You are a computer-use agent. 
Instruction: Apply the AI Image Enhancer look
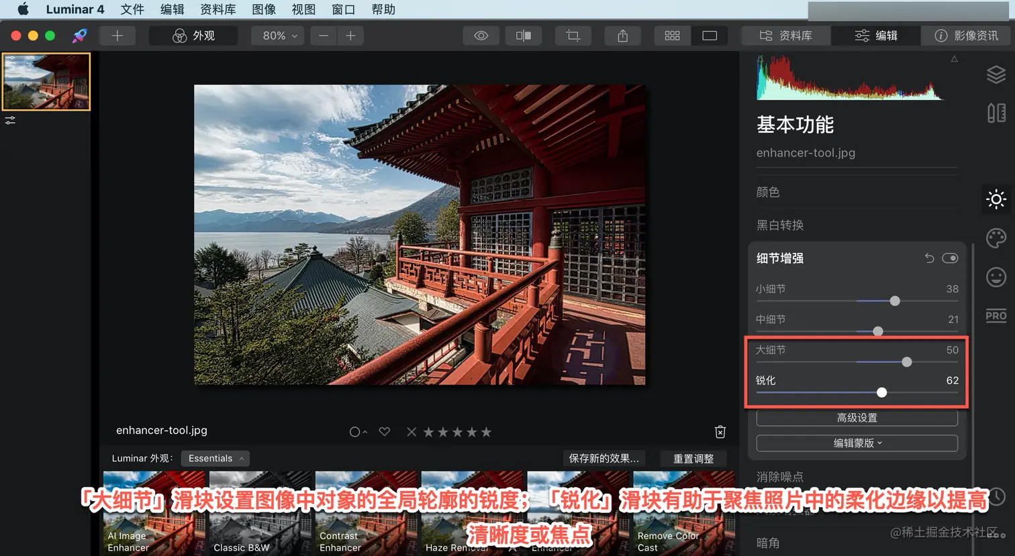tap(154, 513)
